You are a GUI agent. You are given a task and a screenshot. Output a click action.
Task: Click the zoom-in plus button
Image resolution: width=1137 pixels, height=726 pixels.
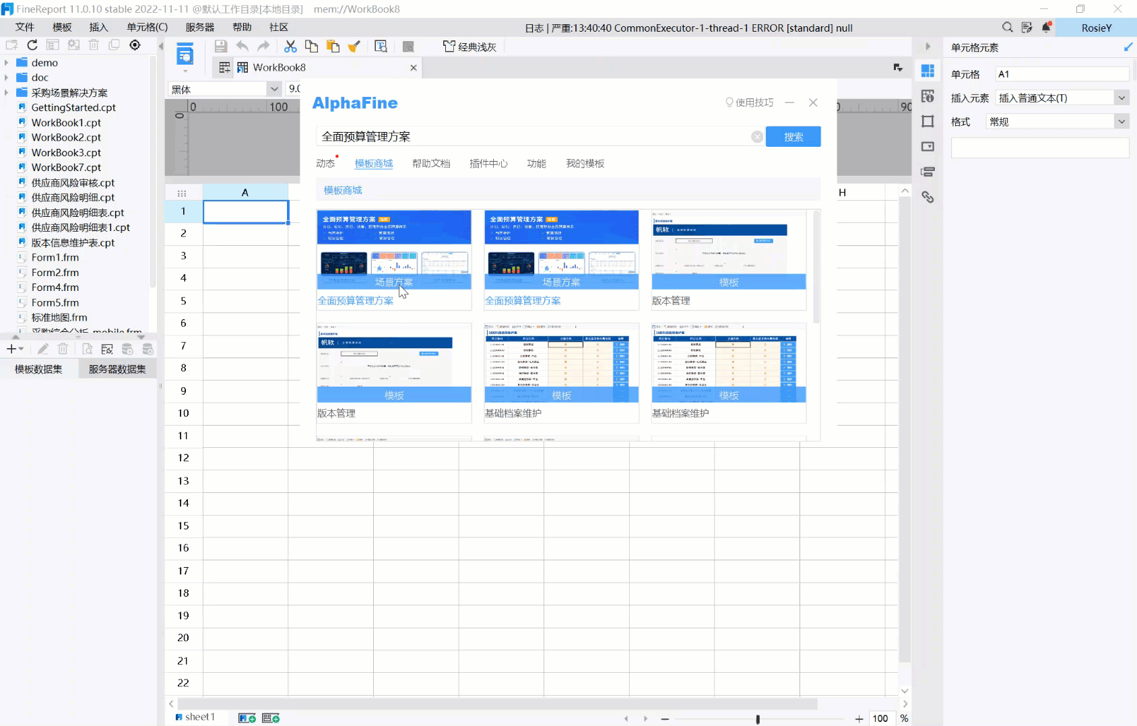click(859, 719)
